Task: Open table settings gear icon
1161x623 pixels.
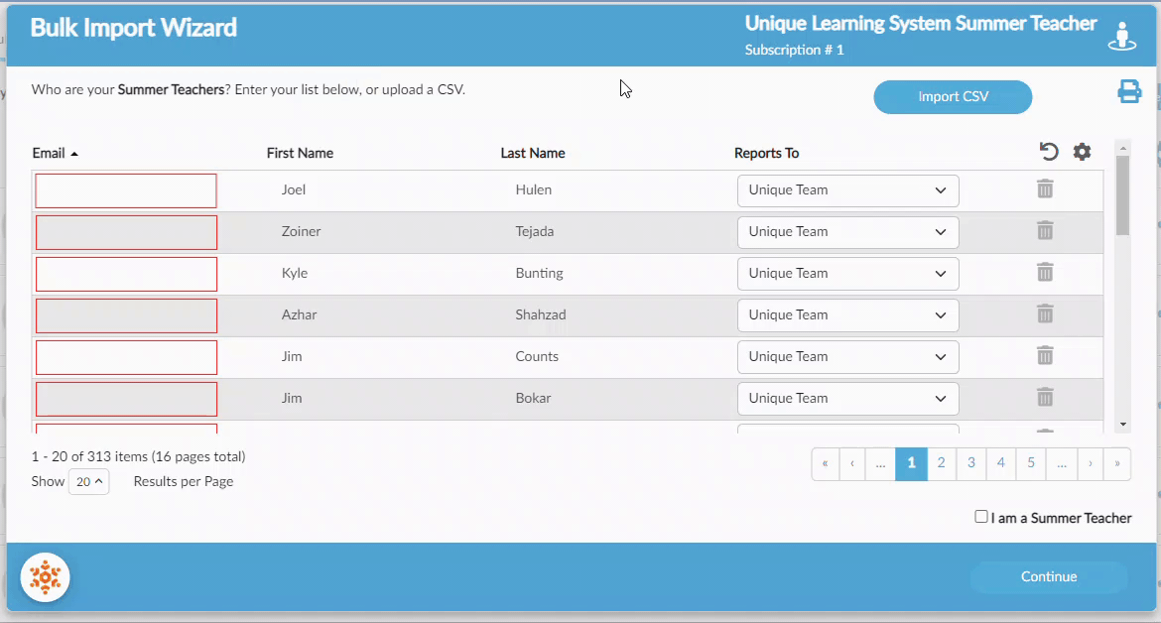Action: pos(1082,152)
